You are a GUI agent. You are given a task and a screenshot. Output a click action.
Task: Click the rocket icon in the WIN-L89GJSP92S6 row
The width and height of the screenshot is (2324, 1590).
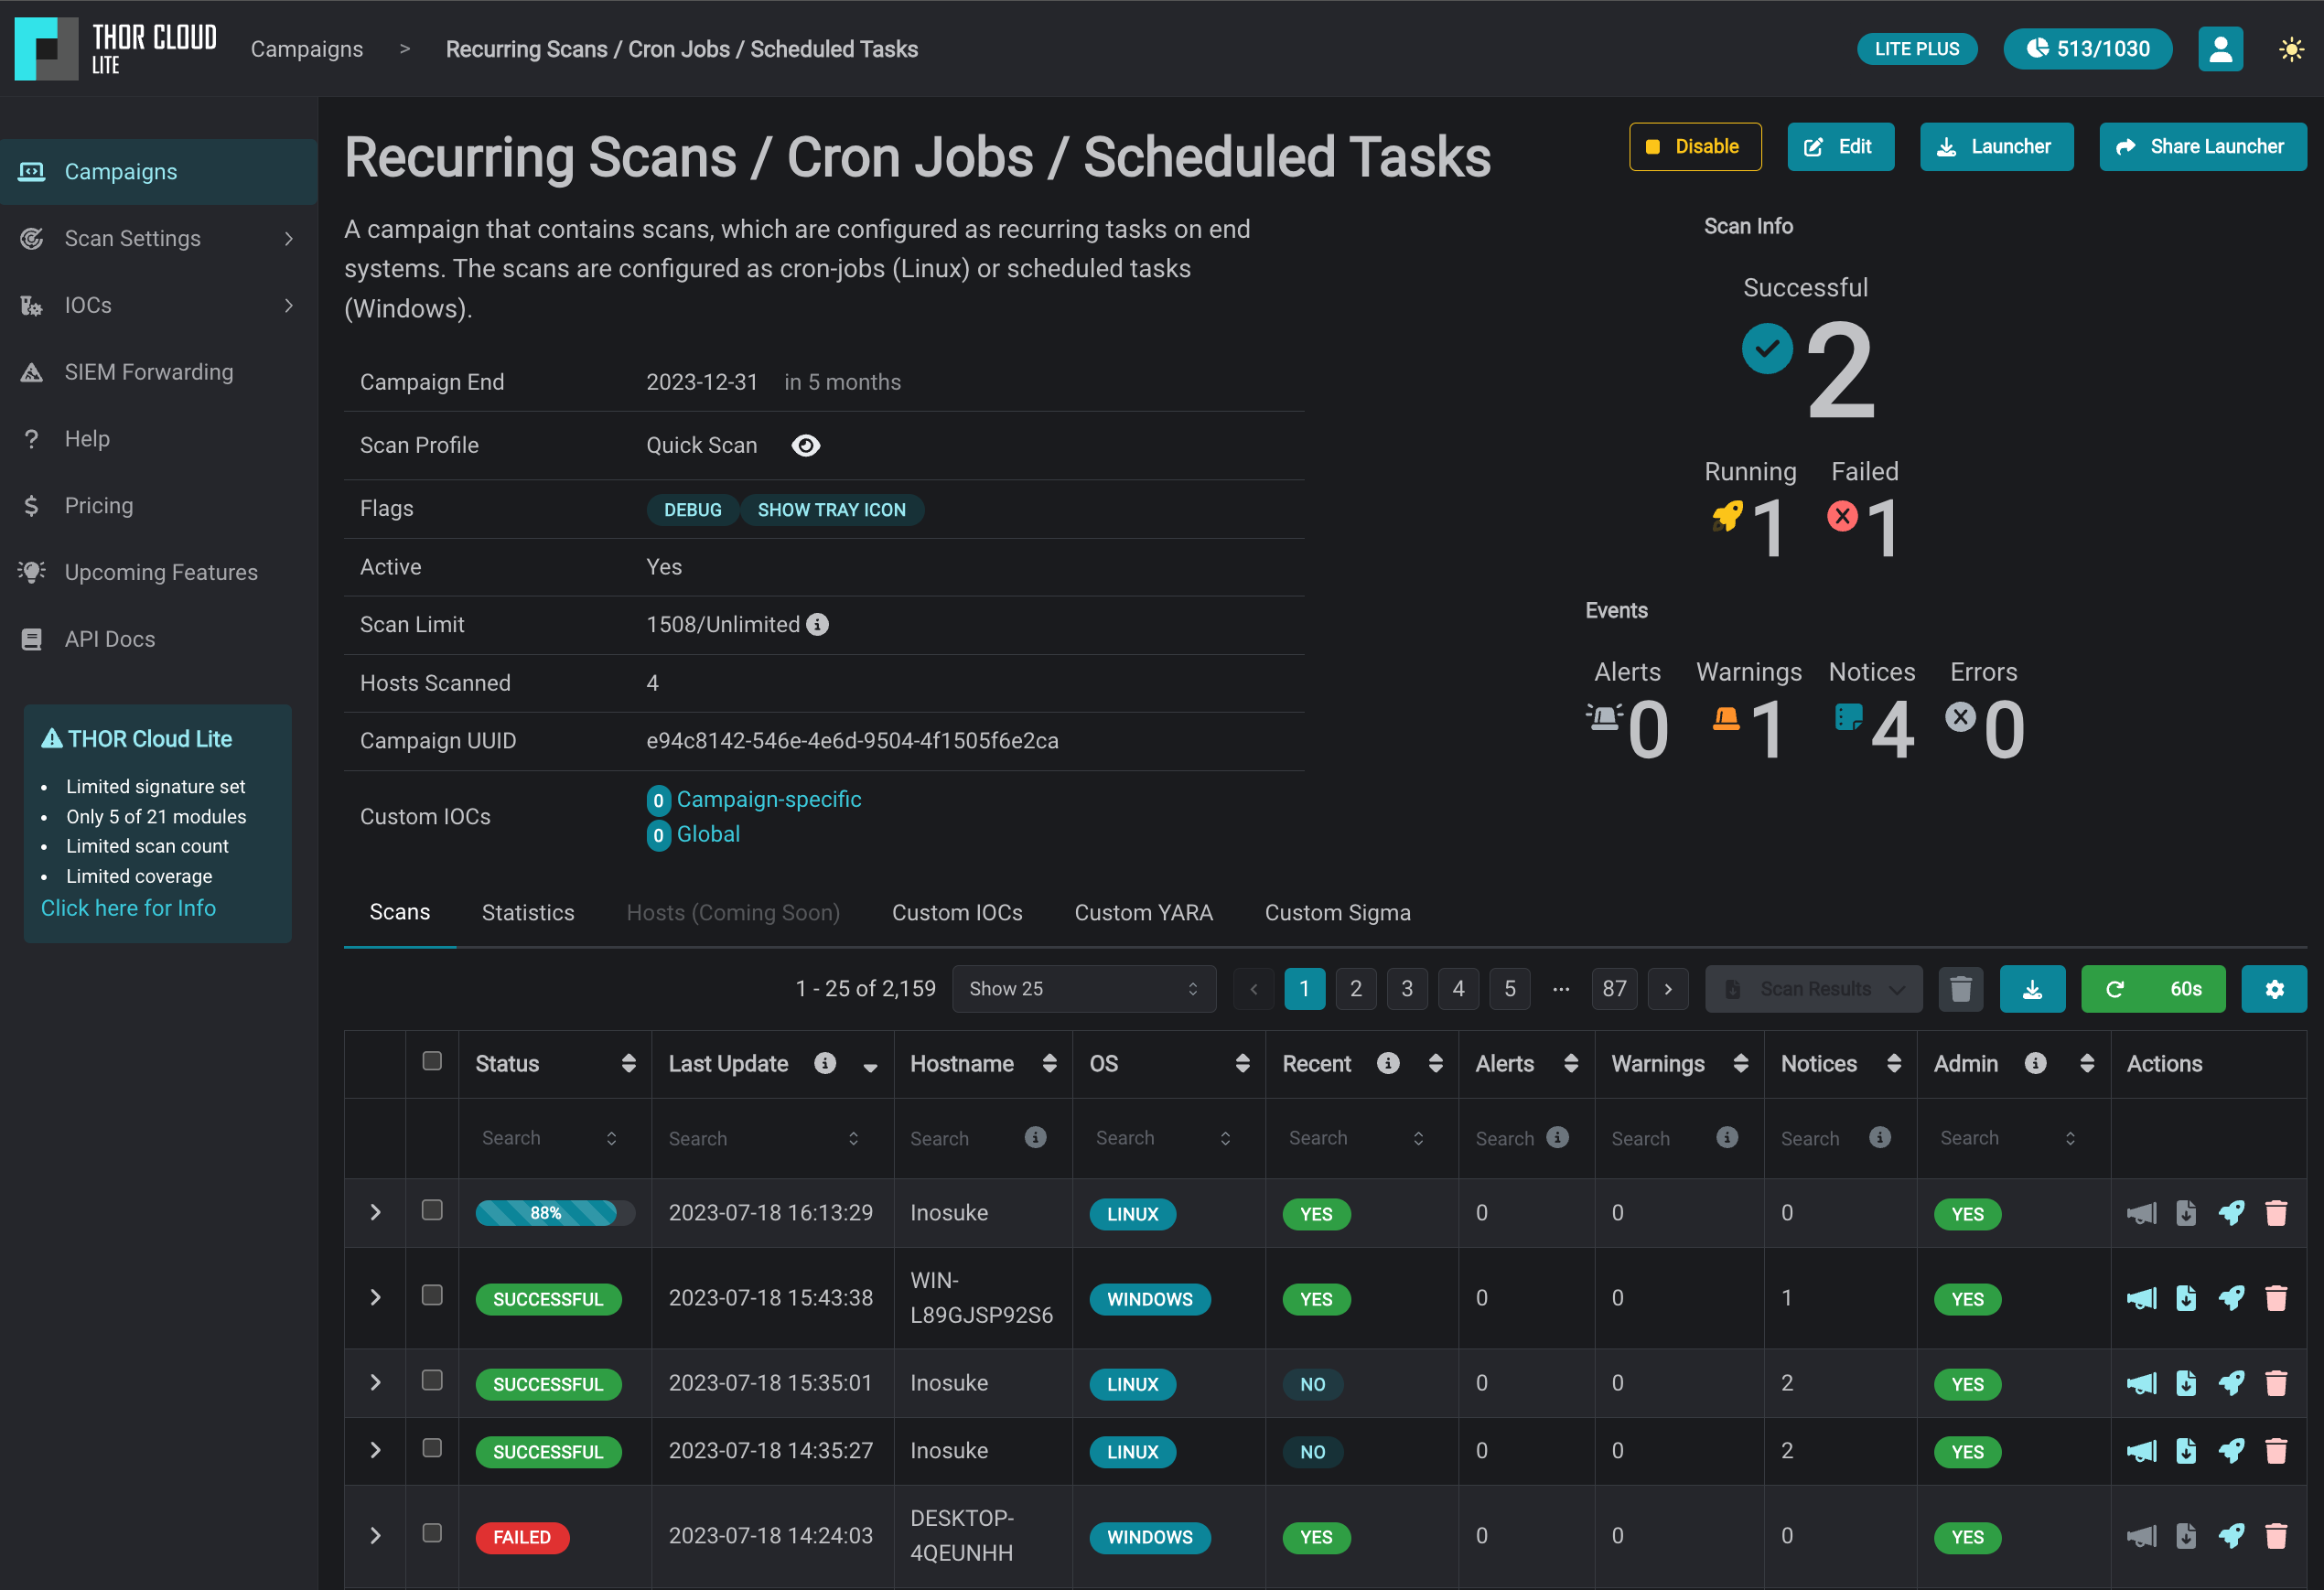click(x=2231, y=1298)
